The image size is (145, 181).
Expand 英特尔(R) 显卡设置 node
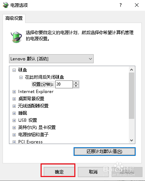coord(14,128)
